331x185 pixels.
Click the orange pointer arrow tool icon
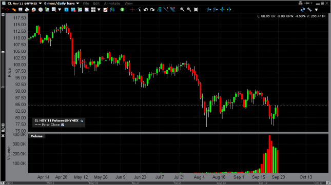14,10
